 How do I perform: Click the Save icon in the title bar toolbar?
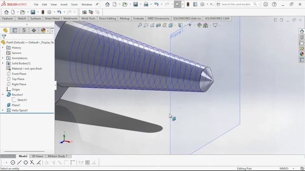[135, 4]
